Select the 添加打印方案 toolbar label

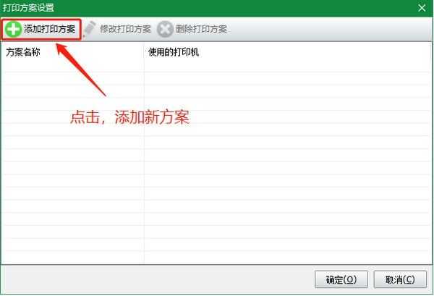[x=49, y=29]
